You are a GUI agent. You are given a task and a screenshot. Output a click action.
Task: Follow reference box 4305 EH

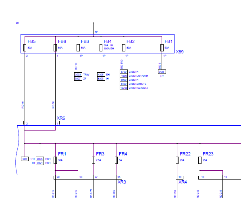(101, 75)
